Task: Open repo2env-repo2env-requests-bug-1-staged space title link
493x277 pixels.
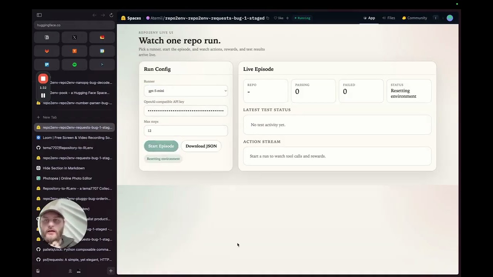Action: click(215, 18)
